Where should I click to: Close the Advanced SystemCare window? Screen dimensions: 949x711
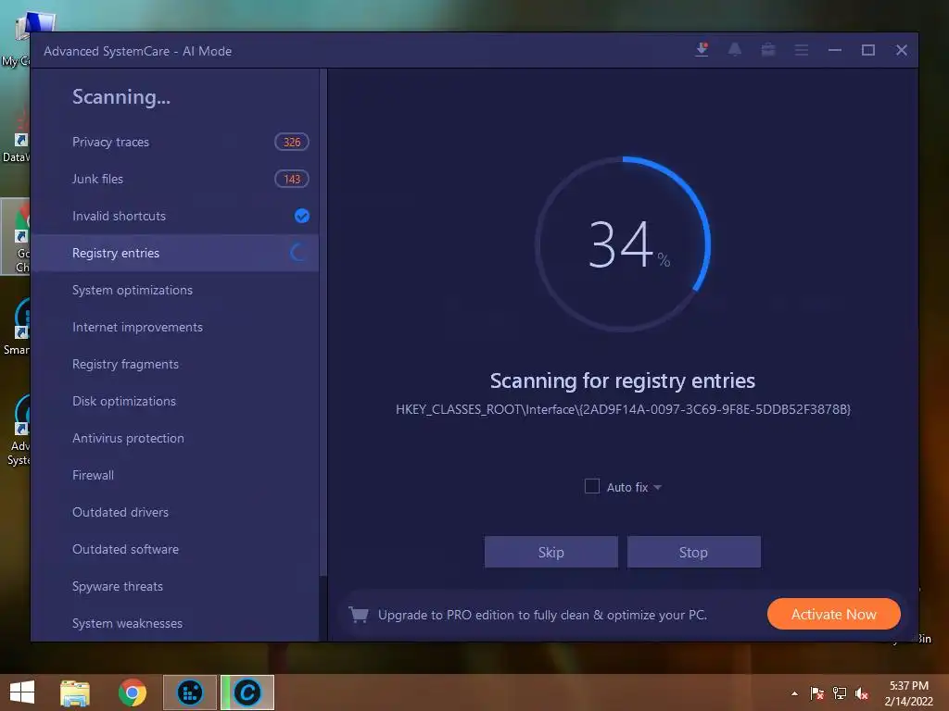(x=901, y=50)
